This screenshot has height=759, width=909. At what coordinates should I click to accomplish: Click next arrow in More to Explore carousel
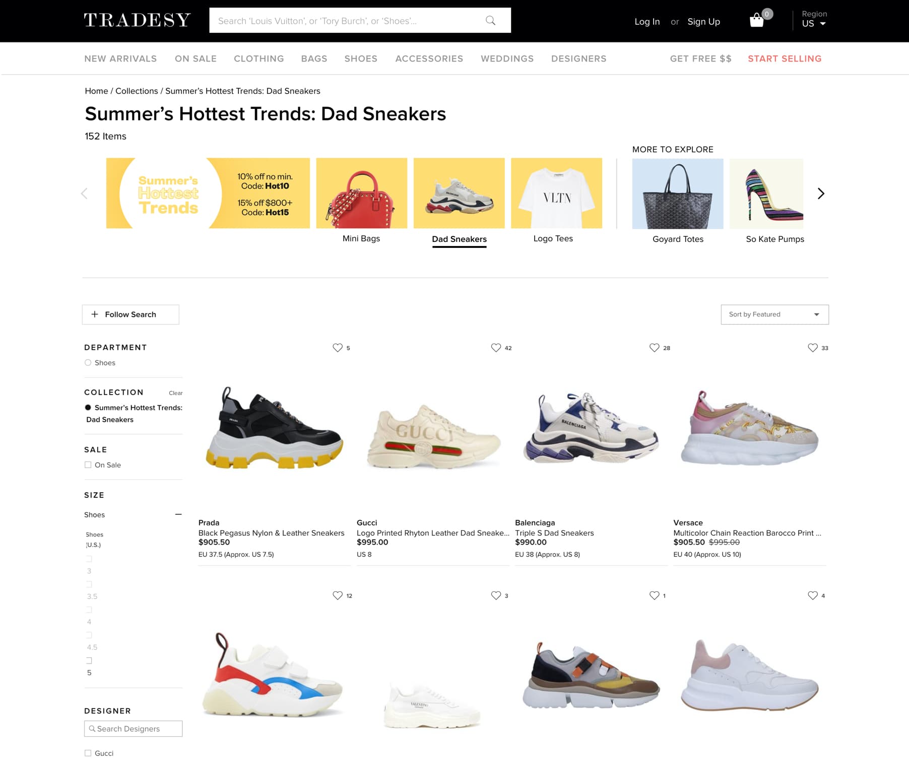(x=821, y=194)
